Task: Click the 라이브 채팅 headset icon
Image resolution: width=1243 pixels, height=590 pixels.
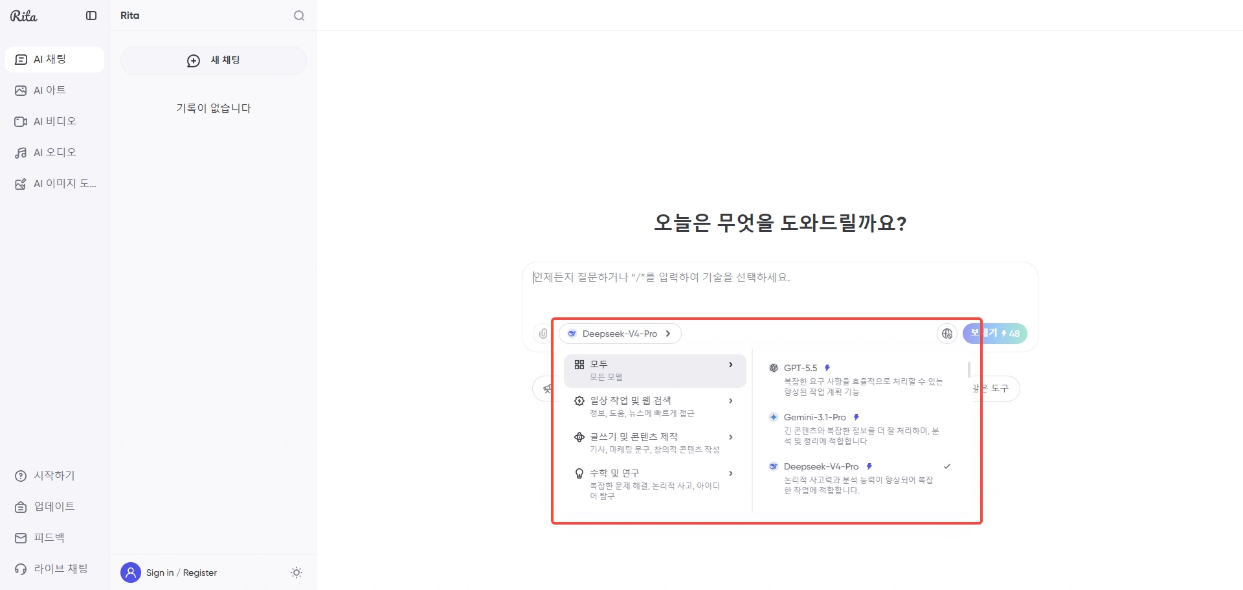Action: tap(21, 569)
